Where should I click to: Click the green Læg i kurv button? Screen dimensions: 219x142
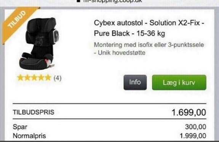pyautogui.click(x=179, y=82)
